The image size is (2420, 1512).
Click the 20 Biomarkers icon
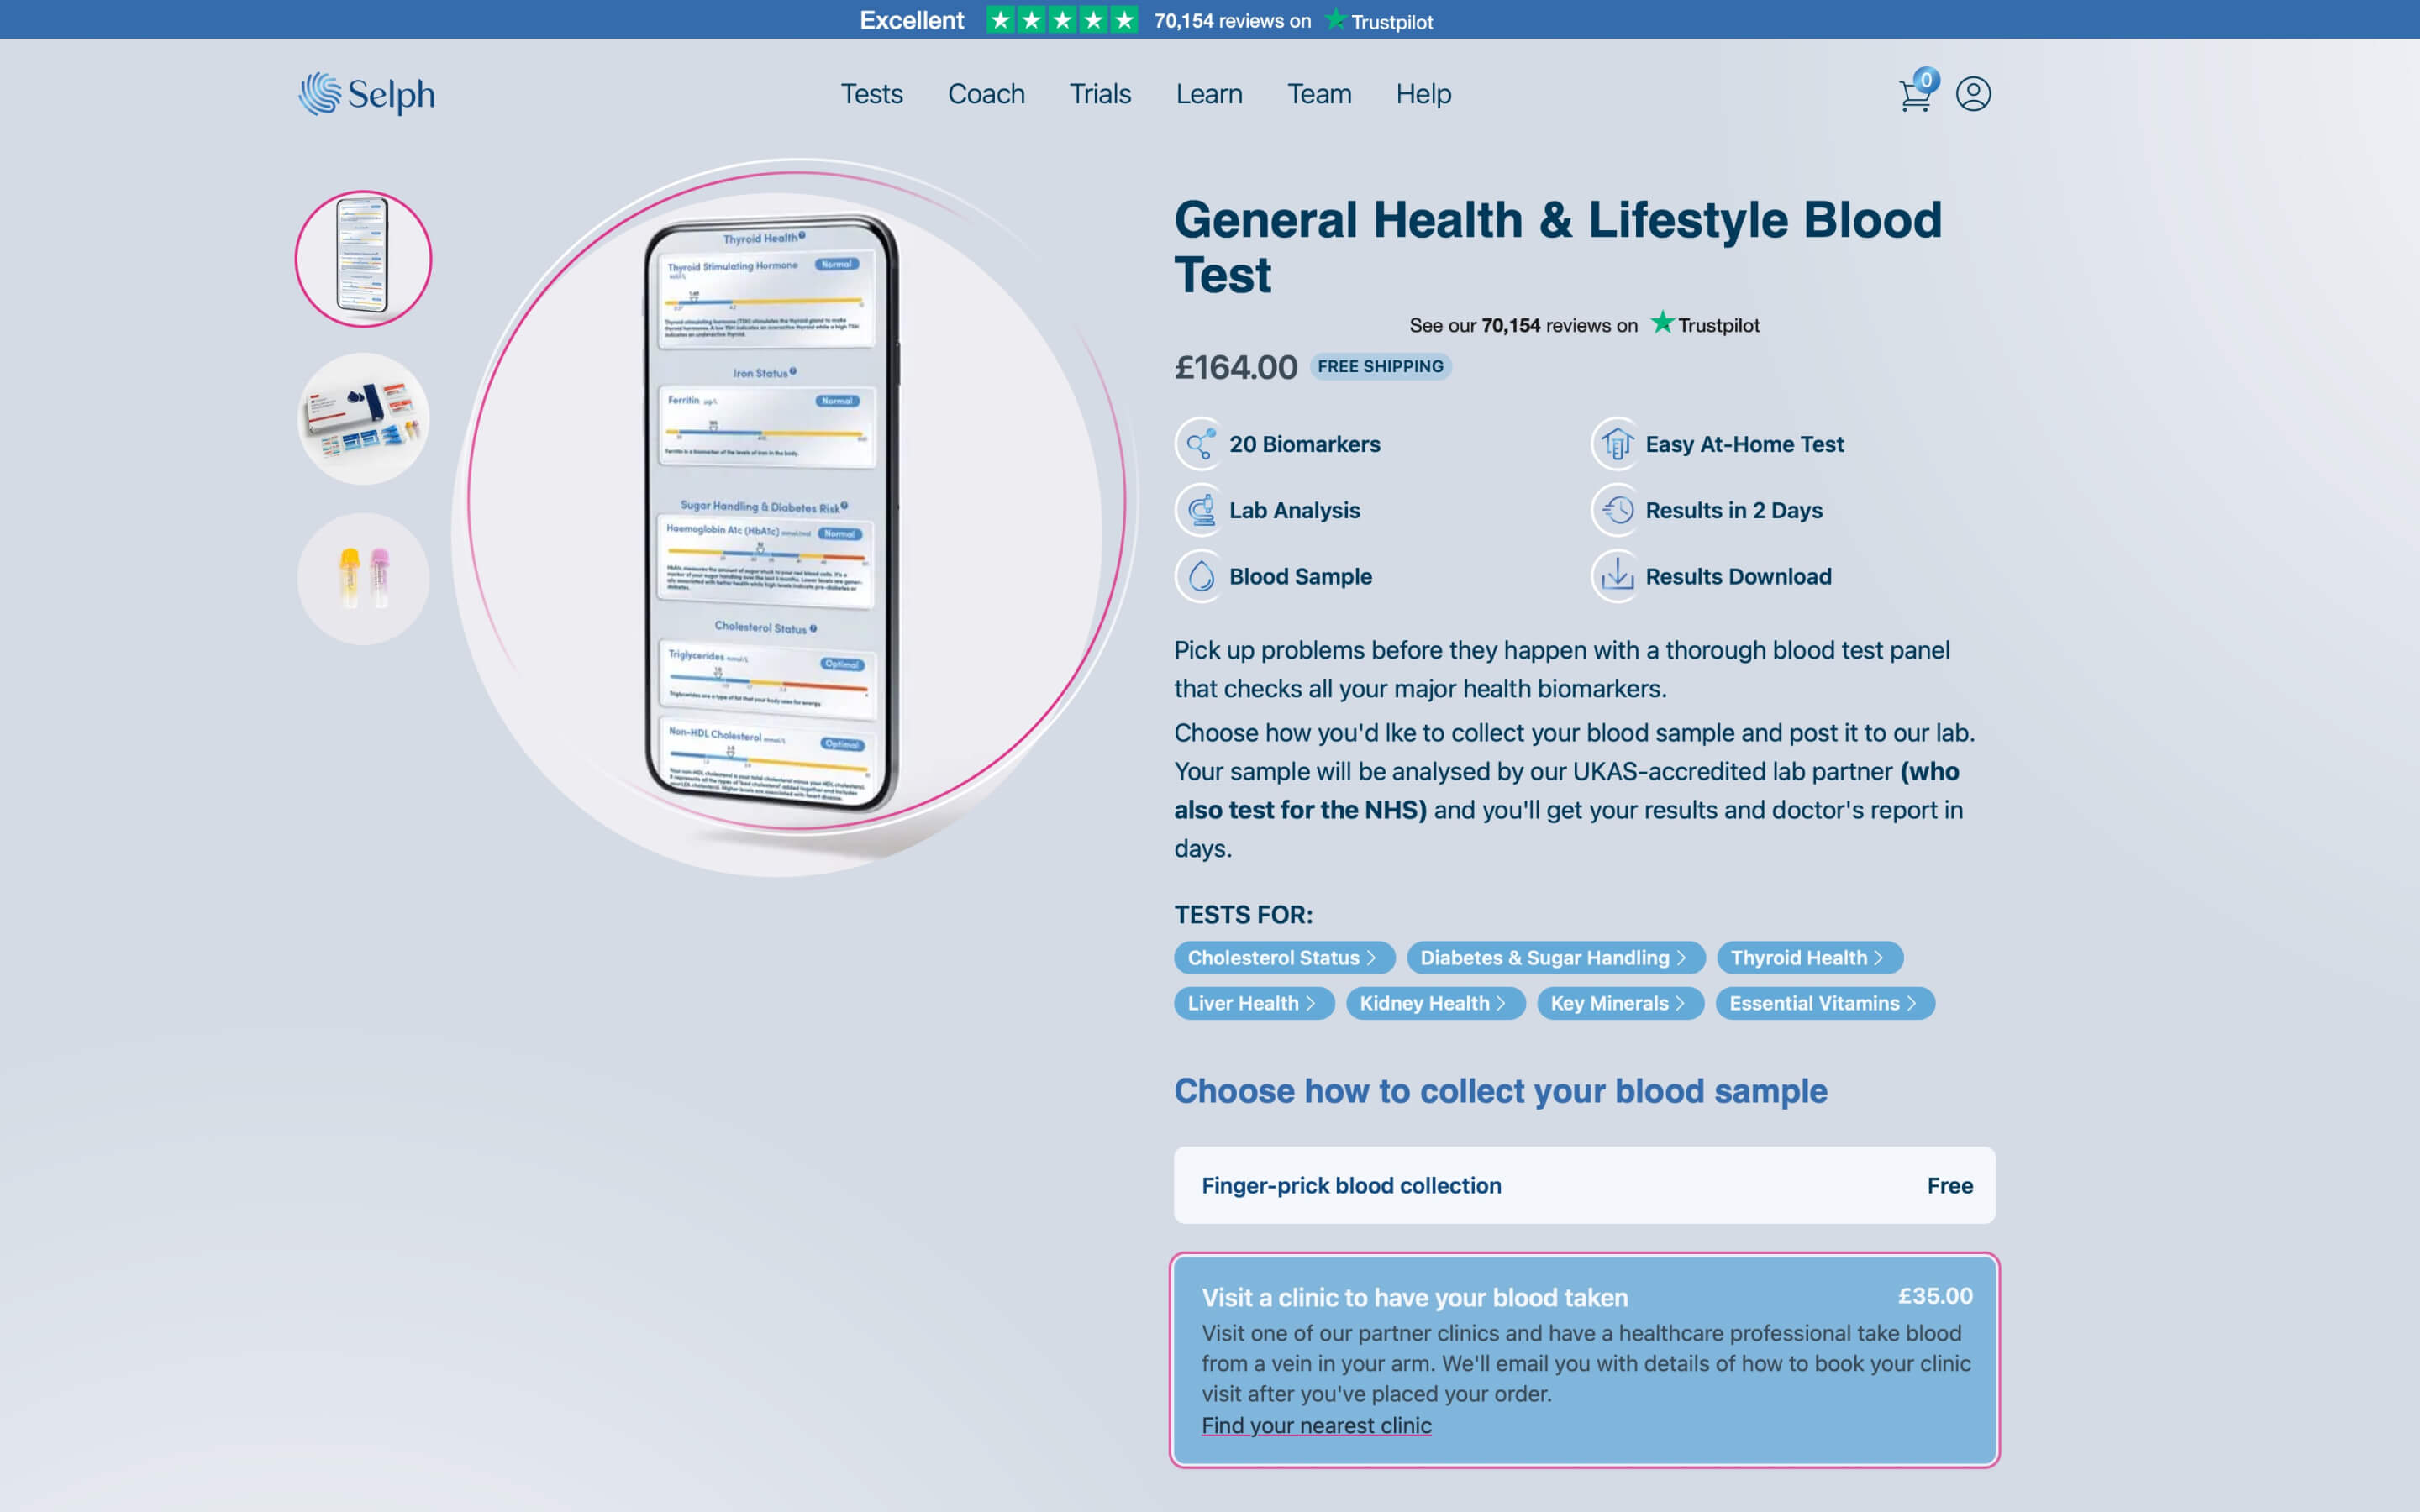tap(1200, 444)
